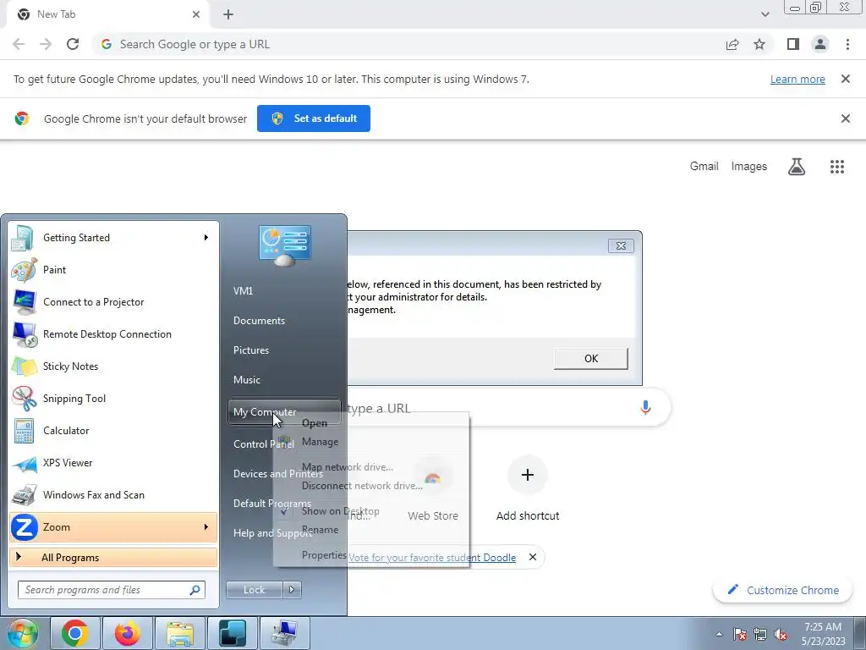This screenshot has height=650, width=866.
Task: Open the Action Center flag tray icon
Action: click(x=740, y=635)
